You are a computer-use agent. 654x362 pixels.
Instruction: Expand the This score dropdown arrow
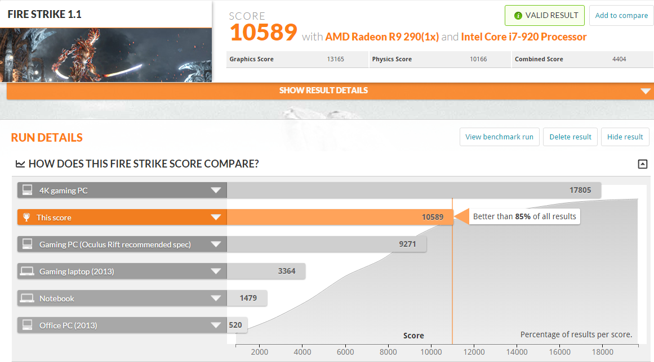coord(216,217)
